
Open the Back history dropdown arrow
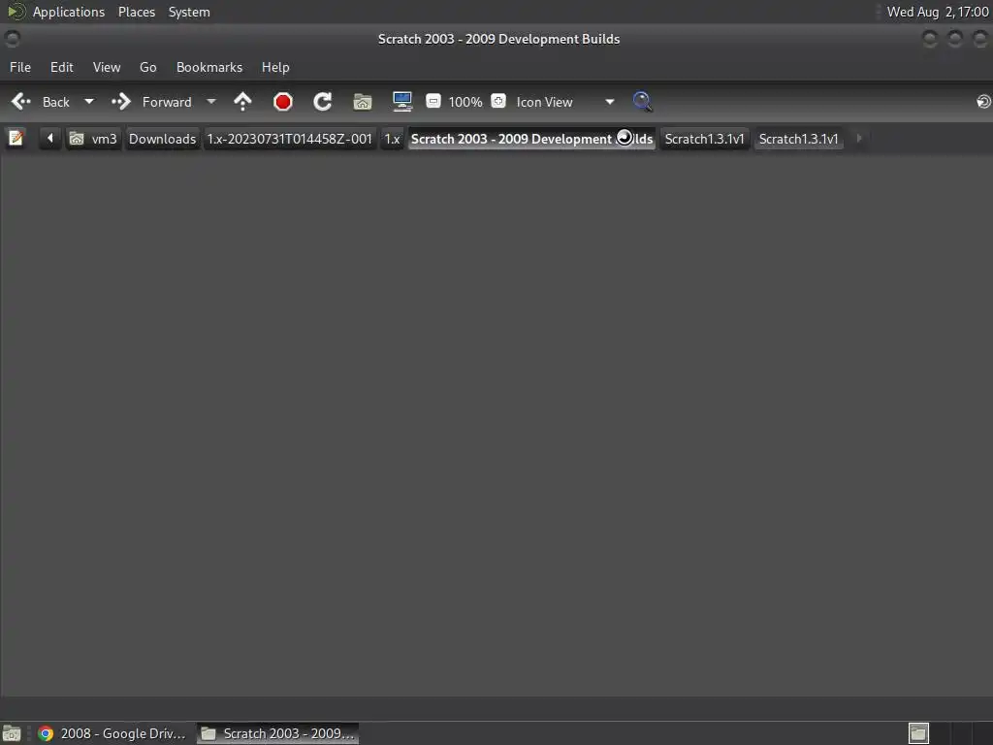click(x=89, y=102)
